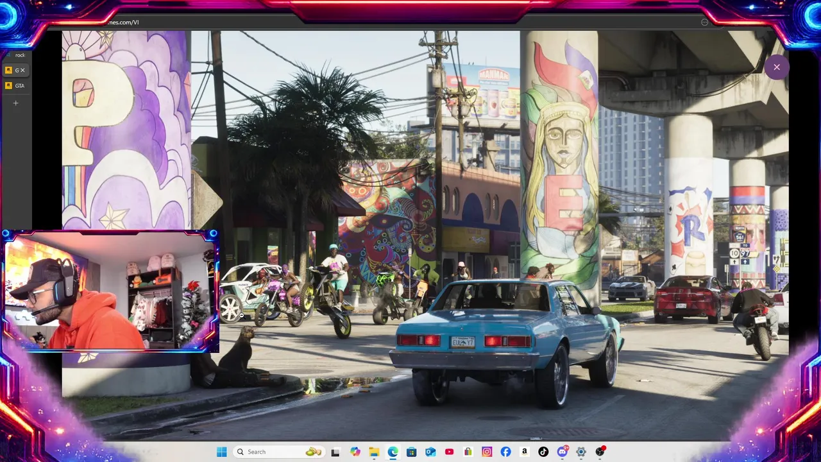The image size is (821, 462).
Task: Open TikTok from the taskbar
Action: click(x=543, y=452)
